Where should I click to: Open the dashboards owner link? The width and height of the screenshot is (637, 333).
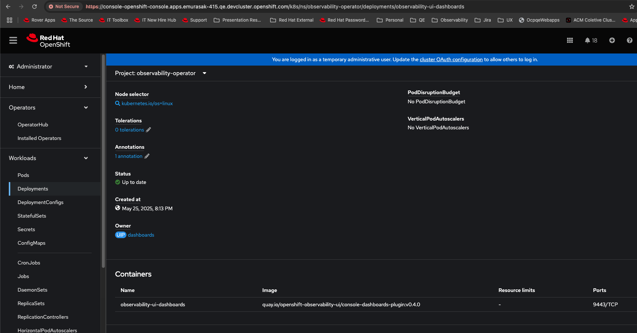[x=141, y=235]
